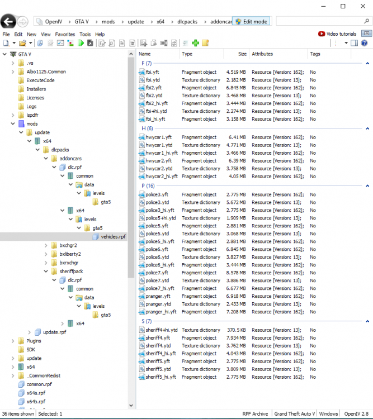Open the Help menu
The width and height of the screenshot is (373, 419).
point(100,34)
